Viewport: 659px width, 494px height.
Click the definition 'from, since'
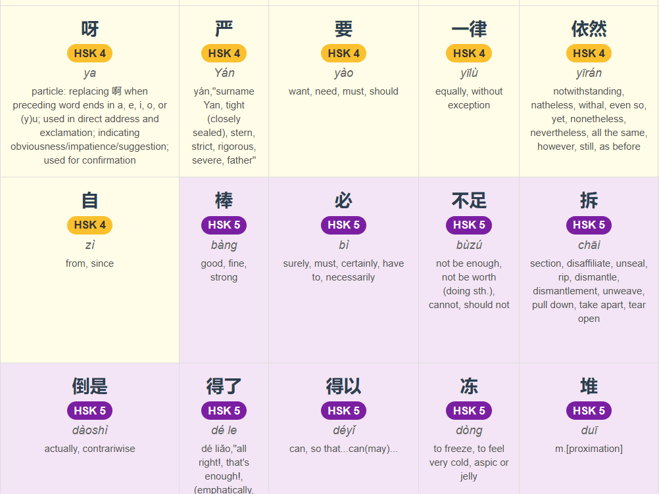[x=89, y=263]
